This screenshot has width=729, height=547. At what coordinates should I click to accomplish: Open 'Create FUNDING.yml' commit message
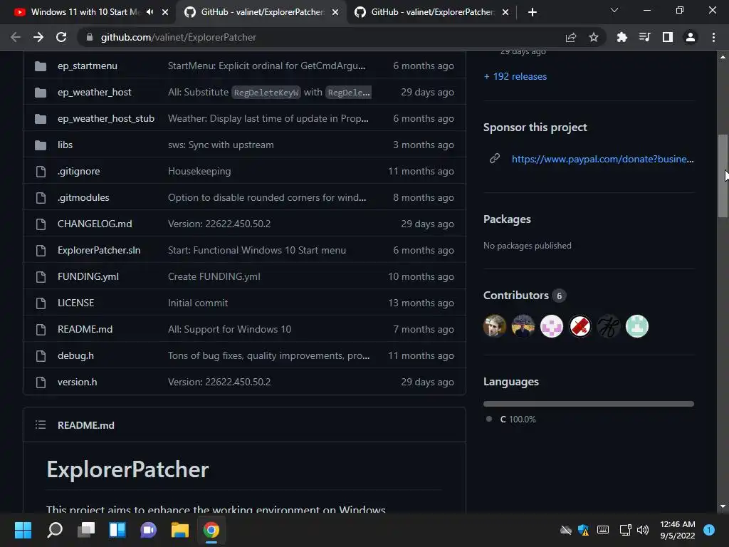tap(214, 277)
